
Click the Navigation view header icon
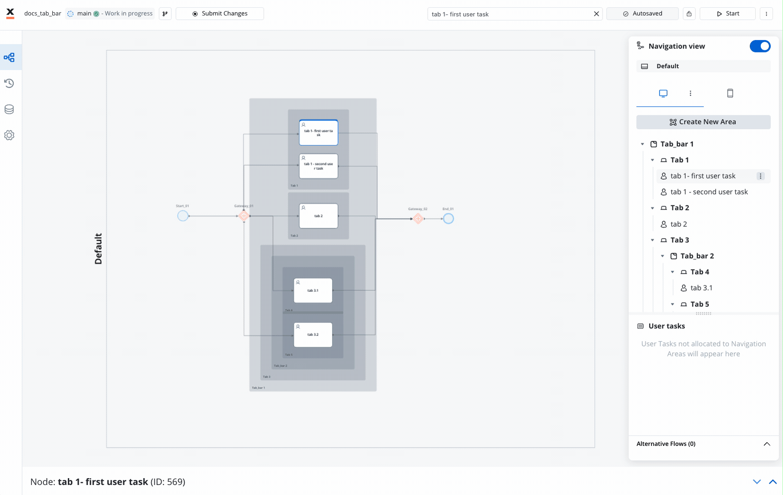[641, 45]
